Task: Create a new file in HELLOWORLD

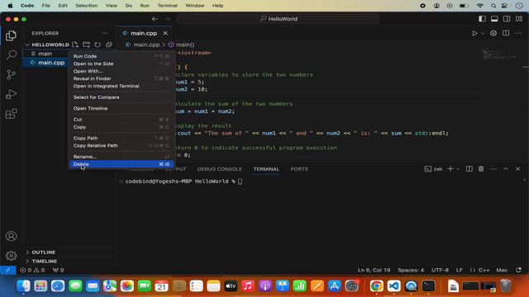Action: (x=75, y=45)
